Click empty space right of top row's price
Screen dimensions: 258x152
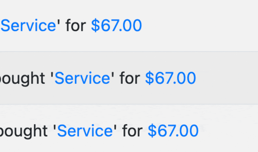200,26
